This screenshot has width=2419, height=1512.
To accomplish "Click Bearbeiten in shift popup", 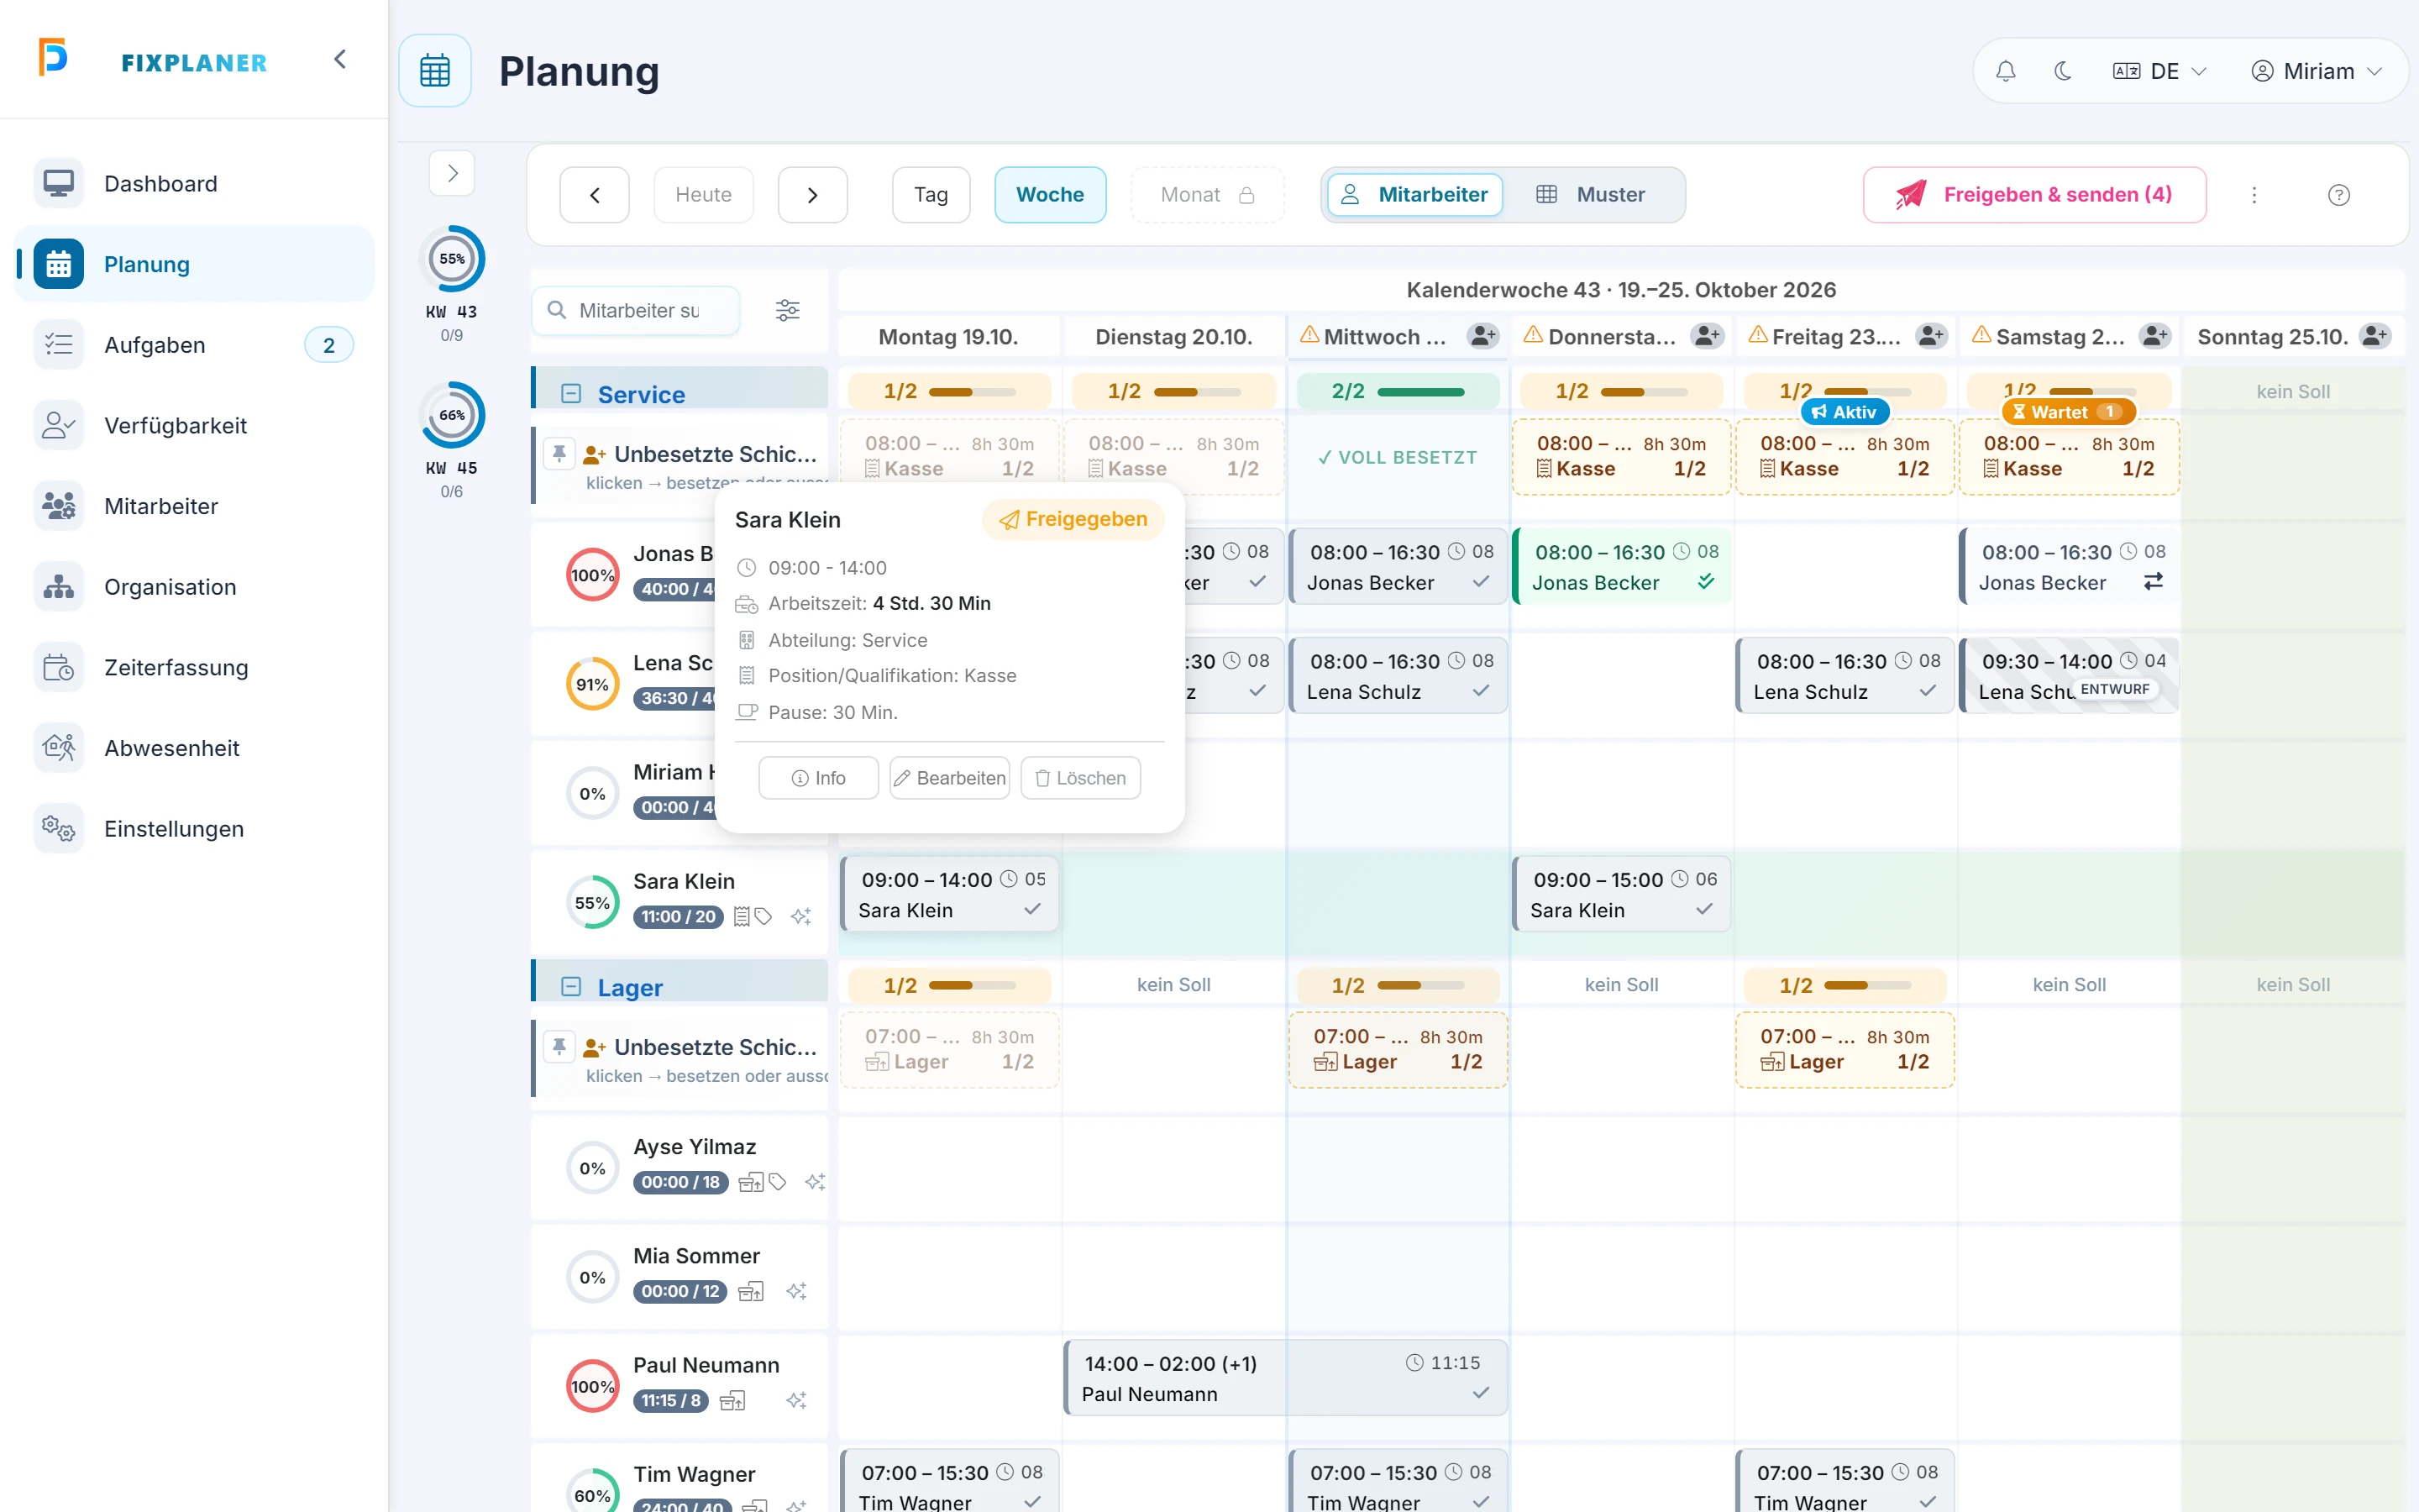I will pos(950,778).
